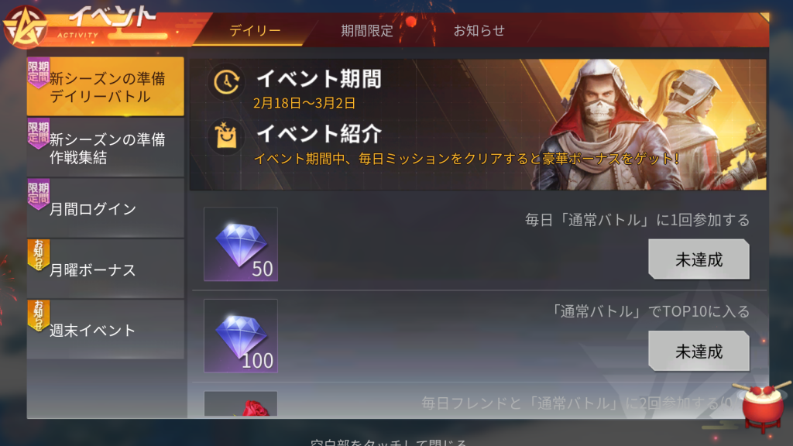Image resolution: width=793 pixels, height=446 pixels.
Task: Tap the 100 diamond reward icon
Action: pyautogui.click(x=241, y=336)
